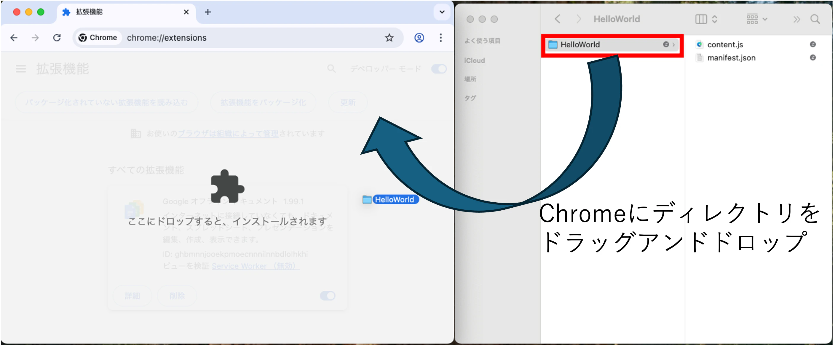Click extensions search magnifier icon
This screenshot has width=838, height=346.
(331, 69)
